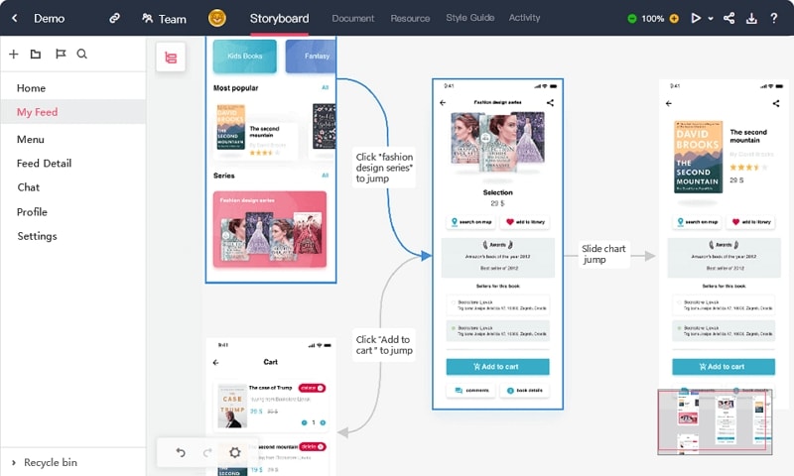Download project with download icon
The image size is (794, 476).
point(751,19)
